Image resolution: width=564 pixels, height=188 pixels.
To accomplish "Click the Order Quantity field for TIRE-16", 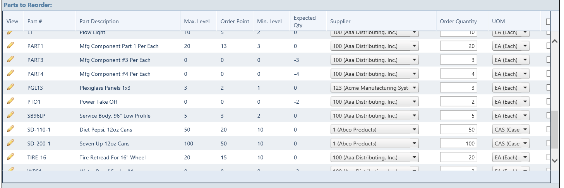I will point(459,157).
